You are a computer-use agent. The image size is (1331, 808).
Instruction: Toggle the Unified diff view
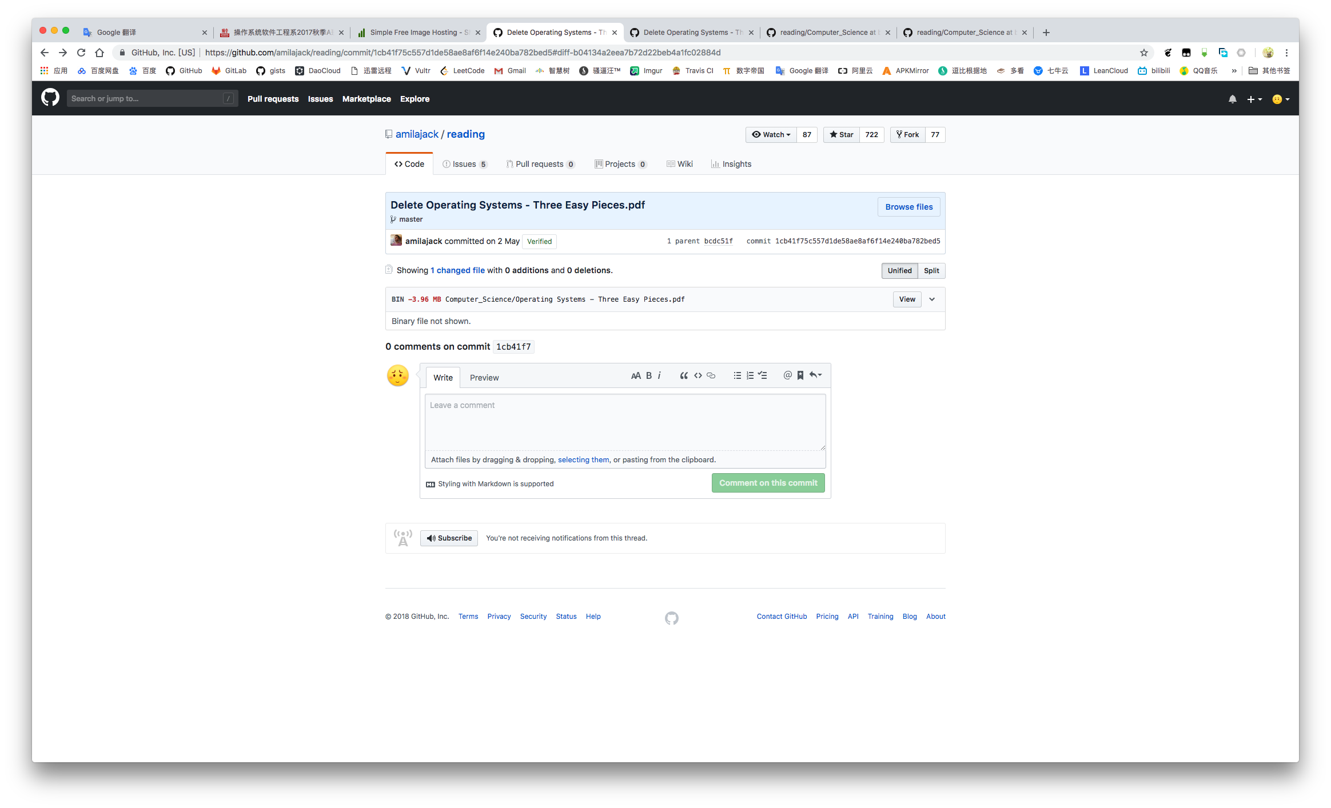click(898, 270)
